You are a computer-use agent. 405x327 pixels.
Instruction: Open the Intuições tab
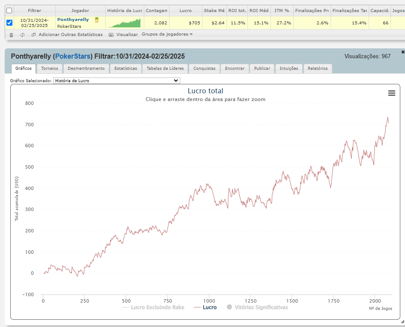pos(289,68)
